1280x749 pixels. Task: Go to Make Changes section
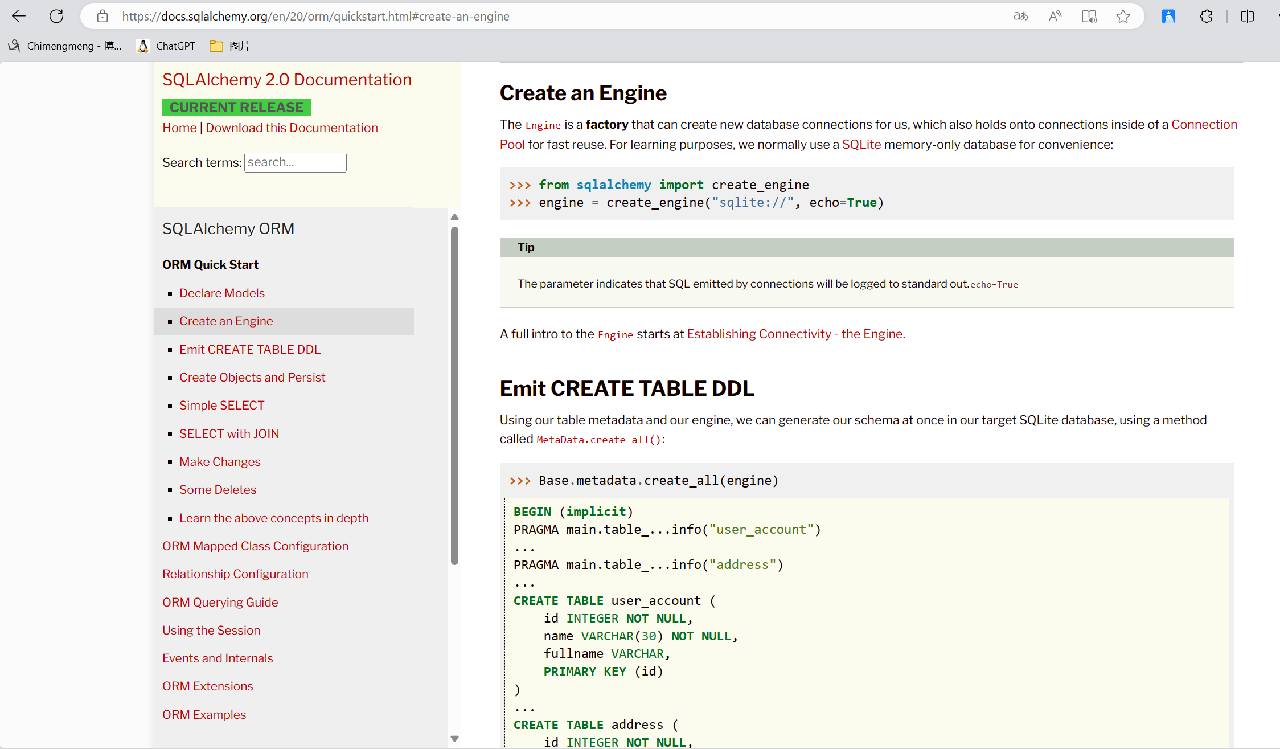(220, 461)
